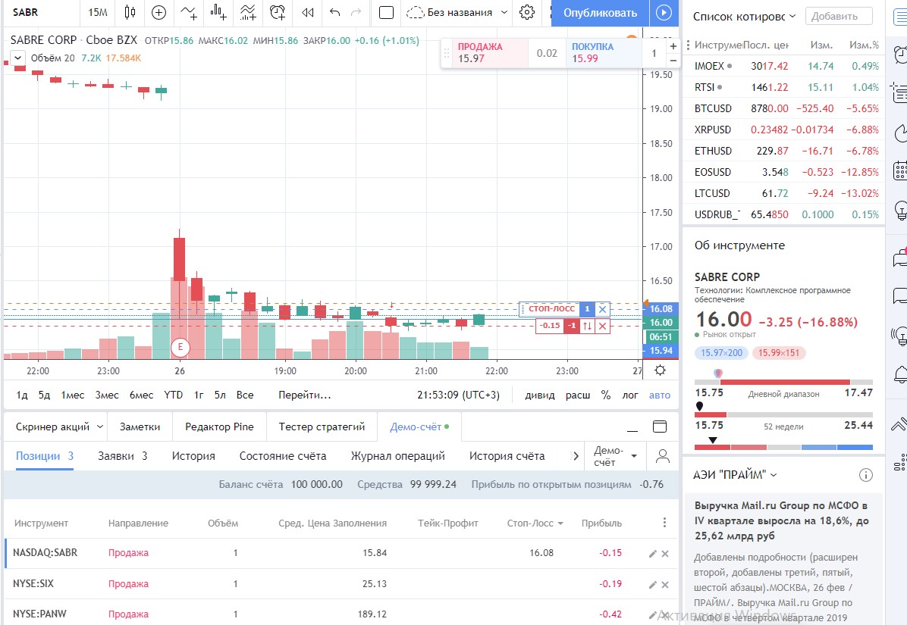Click the earnings E marker on chart

click(x=180, y=346)
